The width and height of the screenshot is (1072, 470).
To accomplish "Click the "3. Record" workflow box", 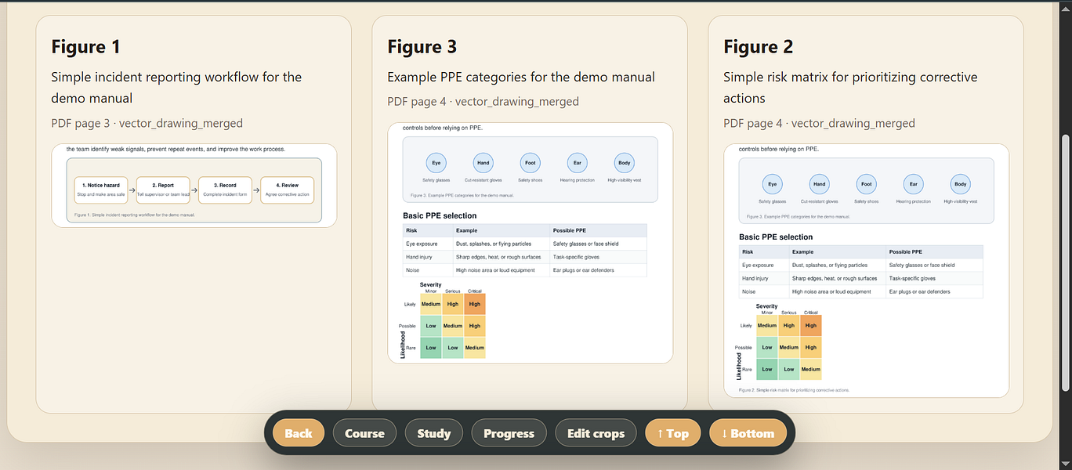I will (x=225, y=190).
